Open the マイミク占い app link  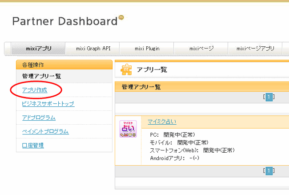pos(162,122)
